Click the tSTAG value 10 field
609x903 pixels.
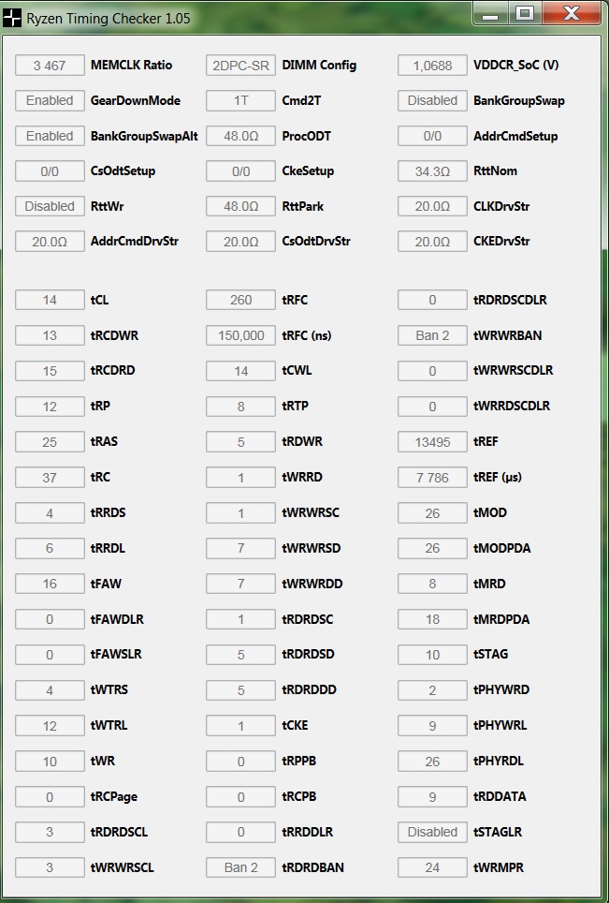point(432,655)
